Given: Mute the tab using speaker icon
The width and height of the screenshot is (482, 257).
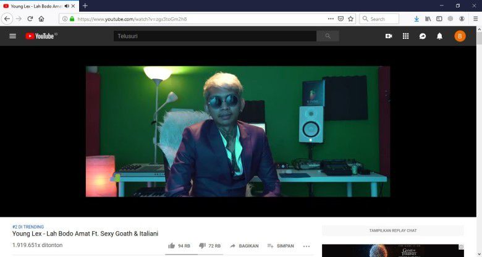Looking at the screenshot, I should (x=67, y=6).
